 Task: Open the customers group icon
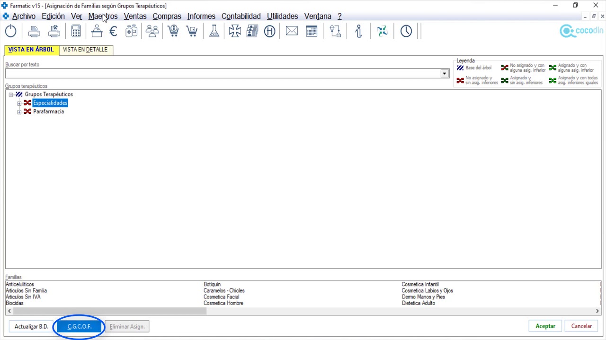[x=152, y=31]
